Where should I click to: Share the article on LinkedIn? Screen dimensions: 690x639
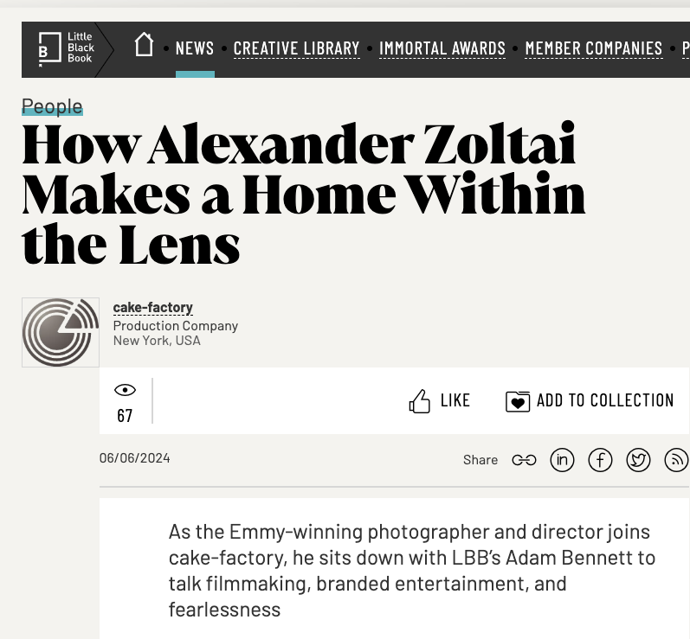[x=563, y=460]
